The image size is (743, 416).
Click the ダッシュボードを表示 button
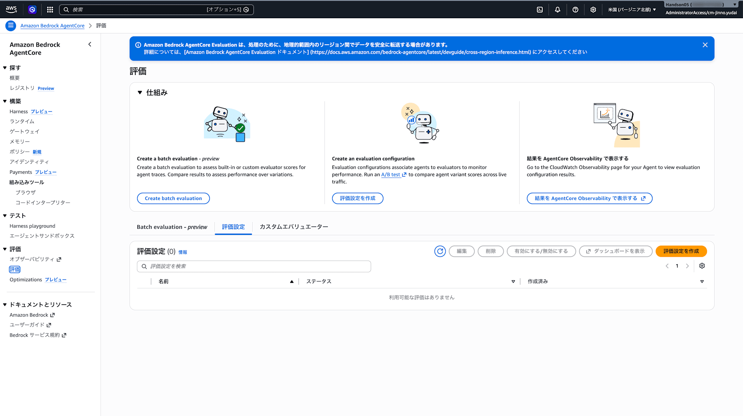click(x=616, y=251)
